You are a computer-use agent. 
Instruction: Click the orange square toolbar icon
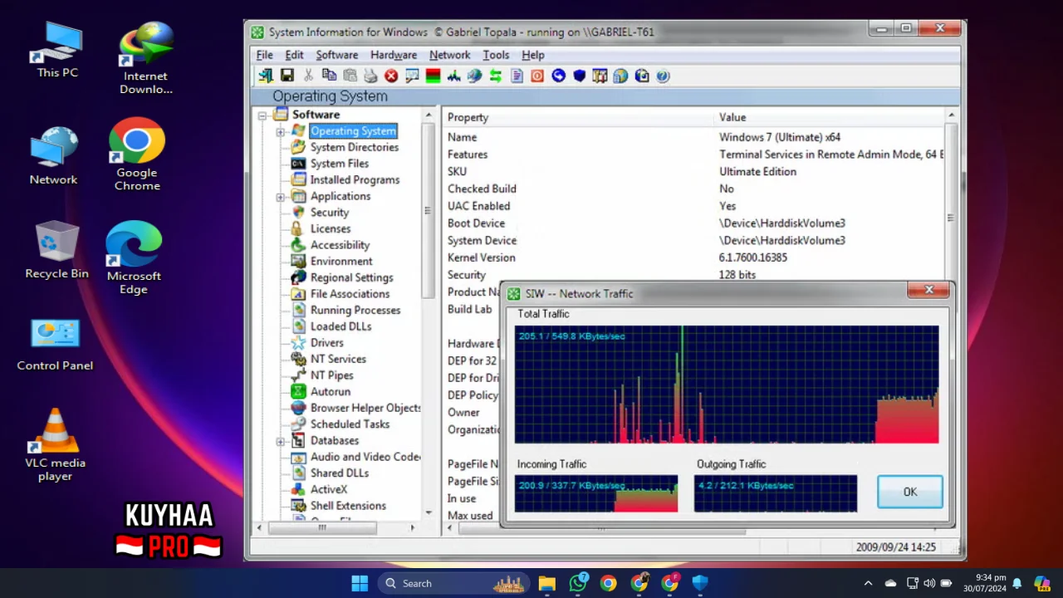click(x=537, y=76)
